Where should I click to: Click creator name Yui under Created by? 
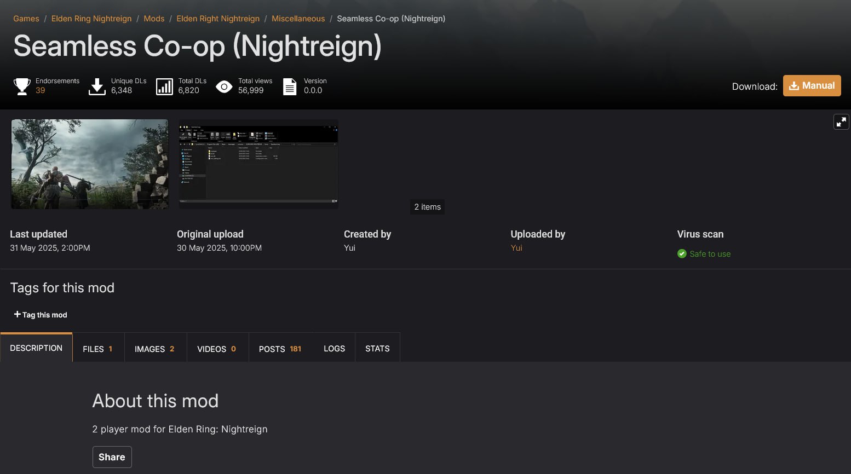[349, 248]
